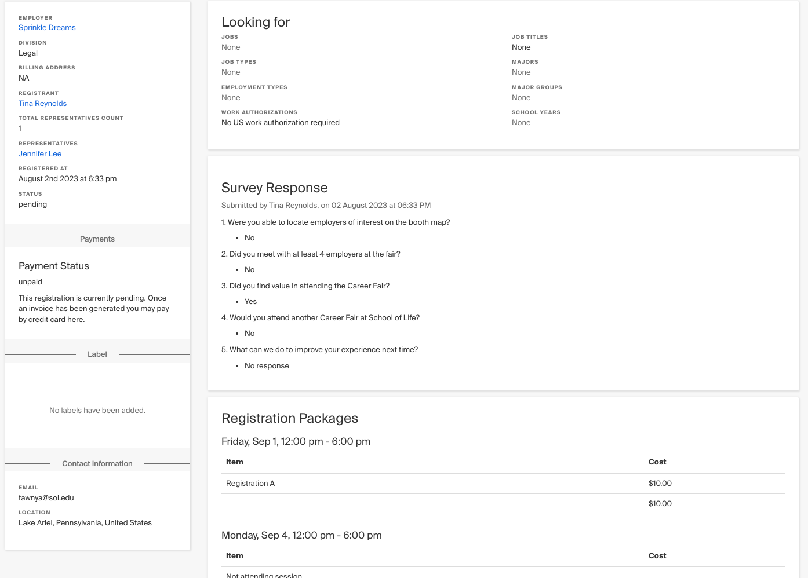Click the Payments section divider label
The height and width of the screenshot is (578, 808).
(x=97, y=239)
